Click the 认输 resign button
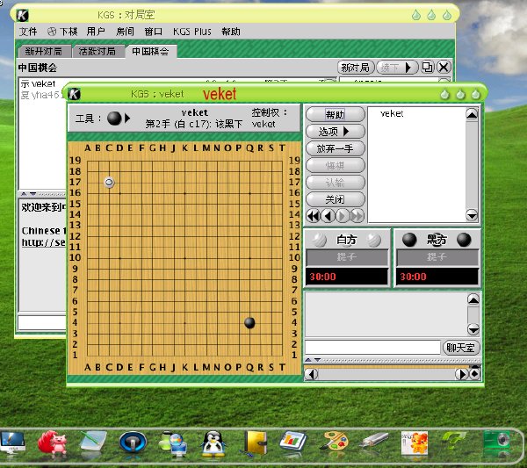 pos(336,183)
